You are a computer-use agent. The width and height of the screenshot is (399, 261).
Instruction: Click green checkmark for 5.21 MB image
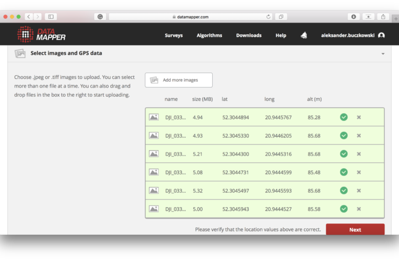click(344, 154)
